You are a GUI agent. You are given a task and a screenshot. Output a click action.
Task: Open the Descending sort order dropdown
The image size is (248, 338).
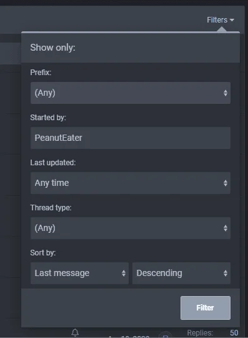[181, 273]
